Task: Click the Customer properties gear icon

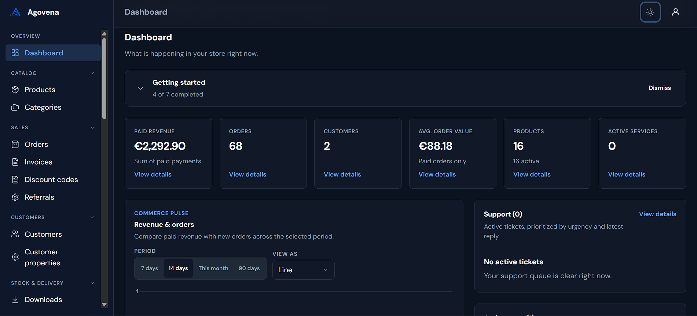Action: click(15, 257)
